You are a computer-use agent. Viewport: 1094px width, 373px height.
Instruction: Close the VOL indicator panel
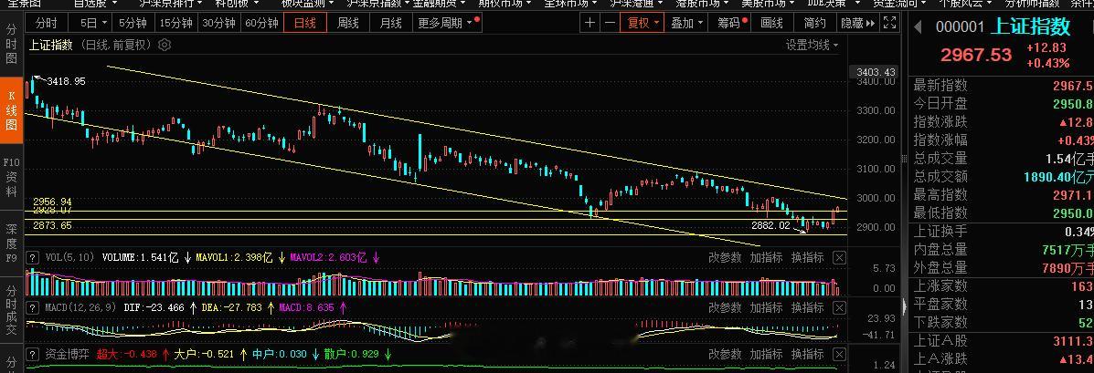pos(839,257)
